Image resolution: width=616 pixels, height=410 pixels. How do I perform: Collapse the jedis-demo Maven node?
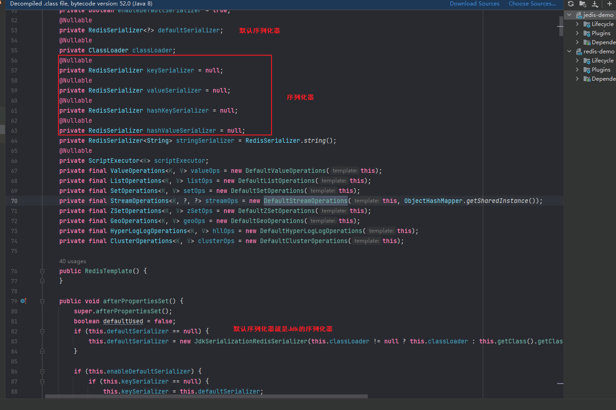[x=569, y=15]
